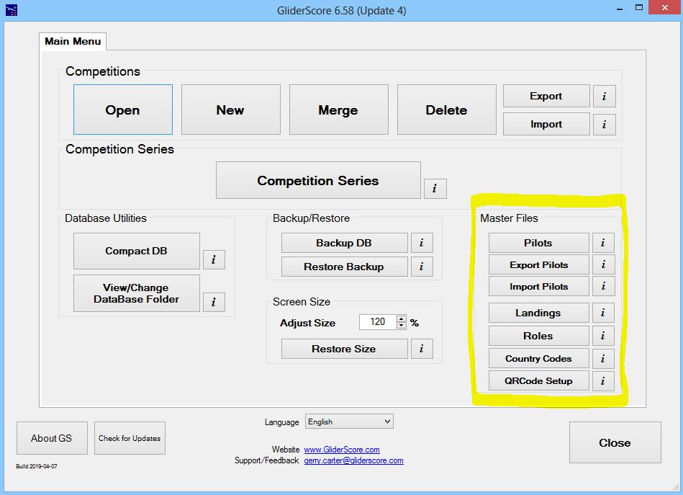Select the Main Menu tab
683x495 pixels.
(73, 42)
